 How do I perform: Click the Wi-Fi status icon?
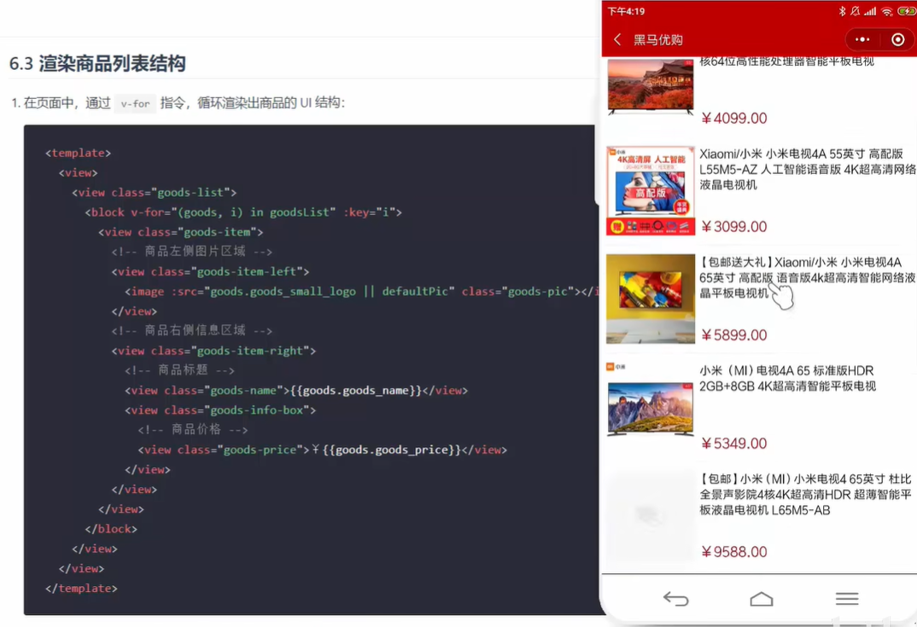886,11
